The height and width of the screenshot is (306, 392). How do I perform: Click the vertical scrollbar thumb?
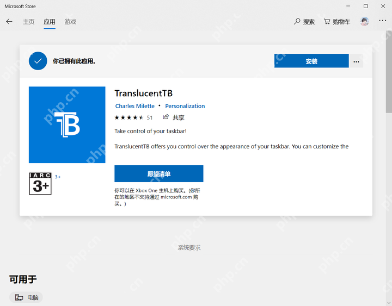(x=389, y=72)
